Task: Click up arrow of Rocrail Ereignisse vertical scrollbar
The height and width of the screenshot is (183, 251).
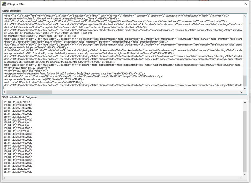Action: pos(245,16)
